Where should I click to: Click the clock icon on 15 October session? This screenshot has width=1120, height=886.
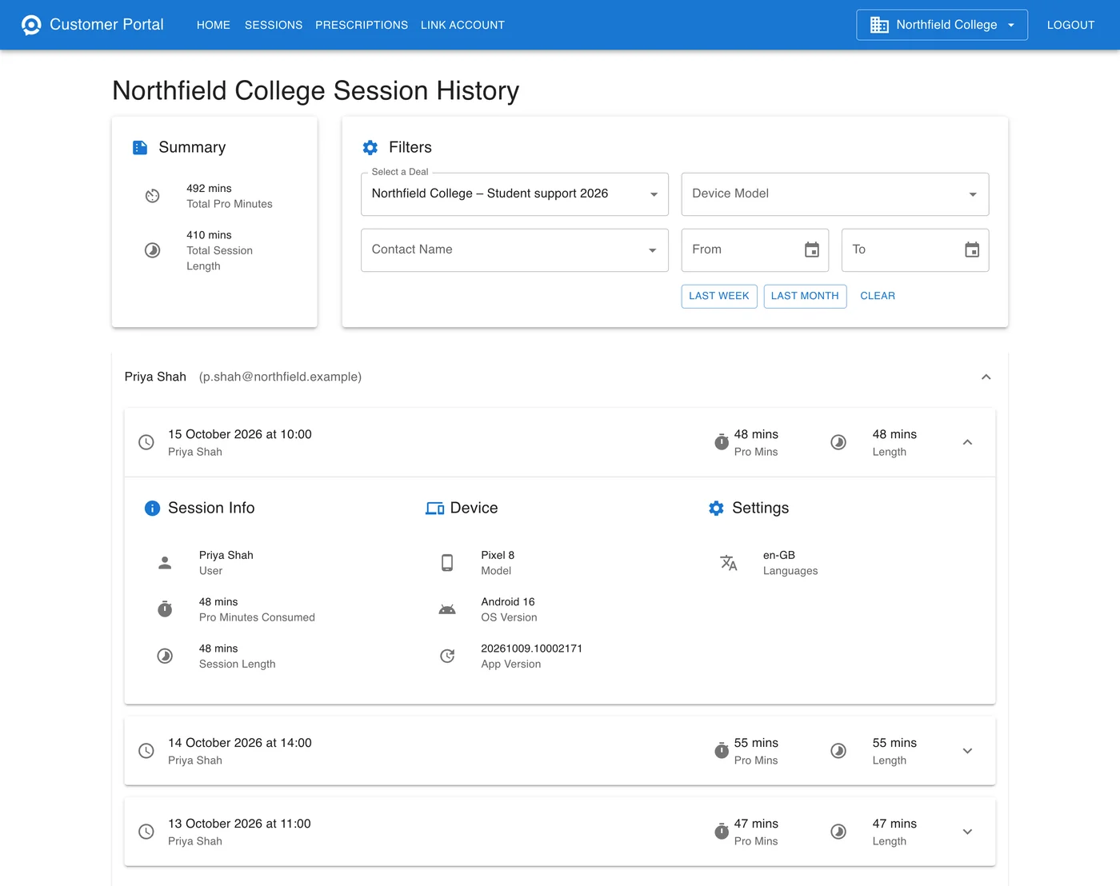[146, 442]
